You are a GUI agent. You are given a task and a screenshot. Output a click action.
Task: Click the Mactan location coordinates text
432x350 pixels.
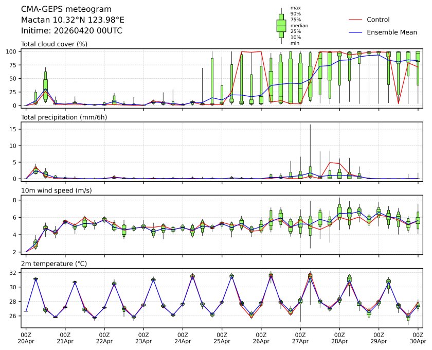coord(73,20)
